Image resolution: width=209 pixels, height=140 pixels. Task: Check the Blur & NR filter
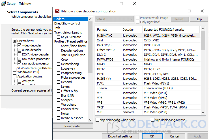(59, 95)
